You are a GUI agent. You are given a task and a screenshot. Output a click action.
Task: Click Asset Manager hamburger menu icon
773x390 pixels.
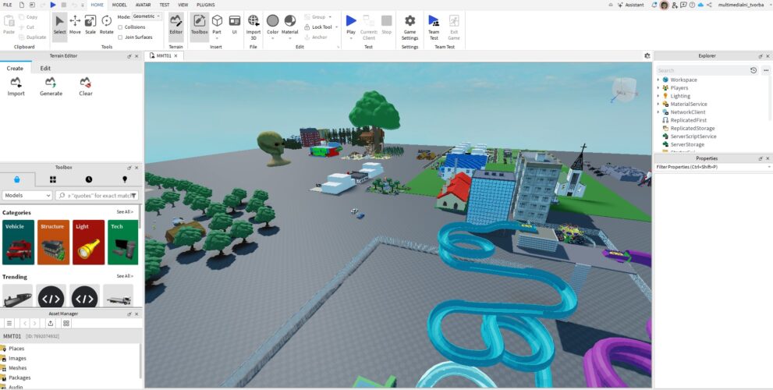coord(9,324)
